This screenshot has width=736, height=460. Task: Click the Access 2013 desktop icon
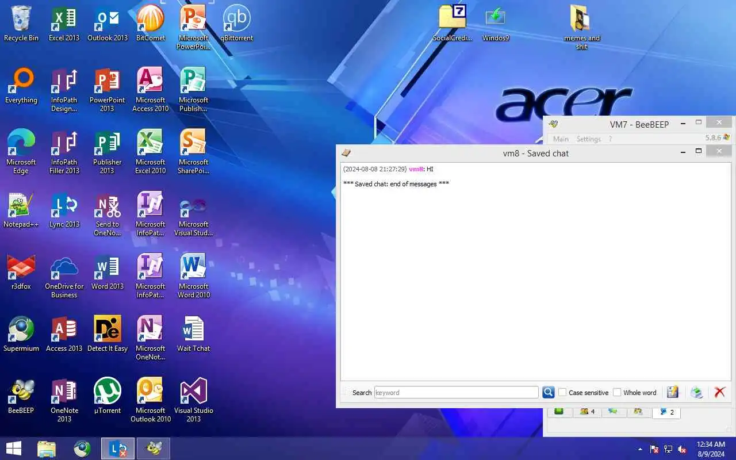(64, 334)
